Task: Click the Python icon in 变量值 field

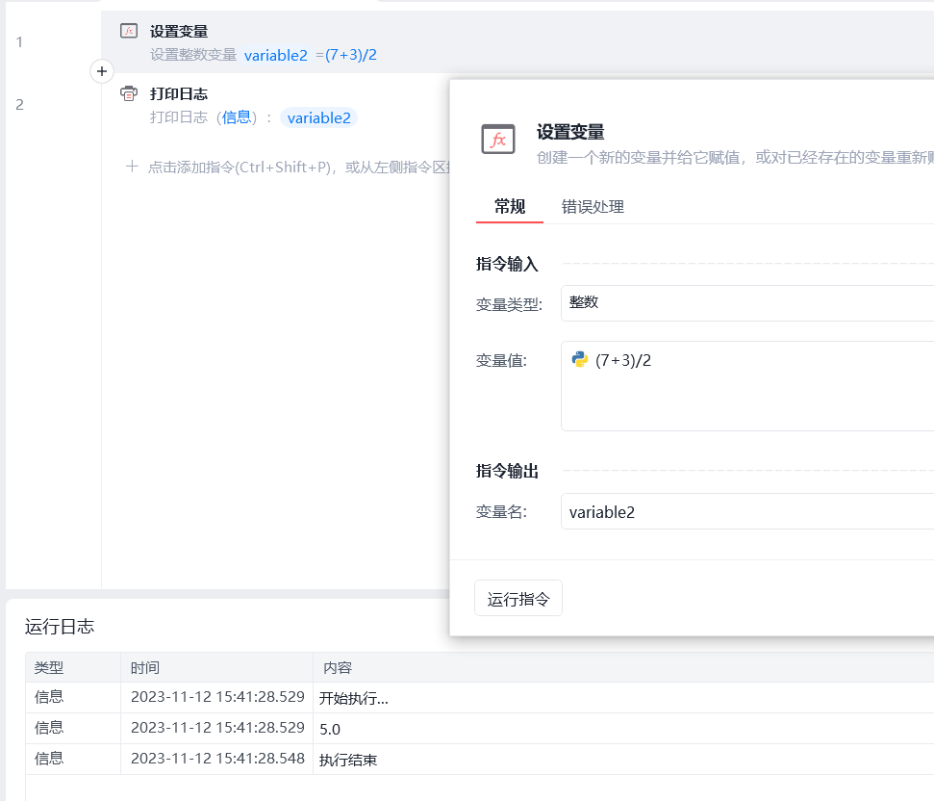Action: [580, 359]
